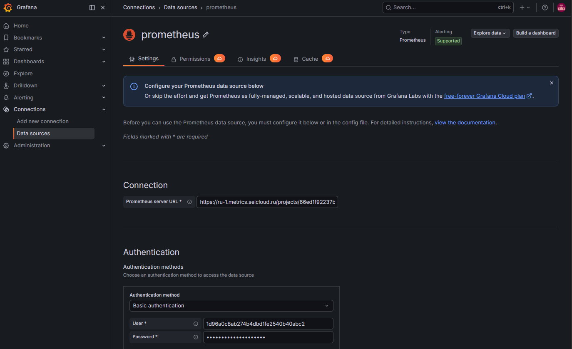The image size is (572, 349).
Task: Click the Search bar at top
Action: [x=448, y=7]
